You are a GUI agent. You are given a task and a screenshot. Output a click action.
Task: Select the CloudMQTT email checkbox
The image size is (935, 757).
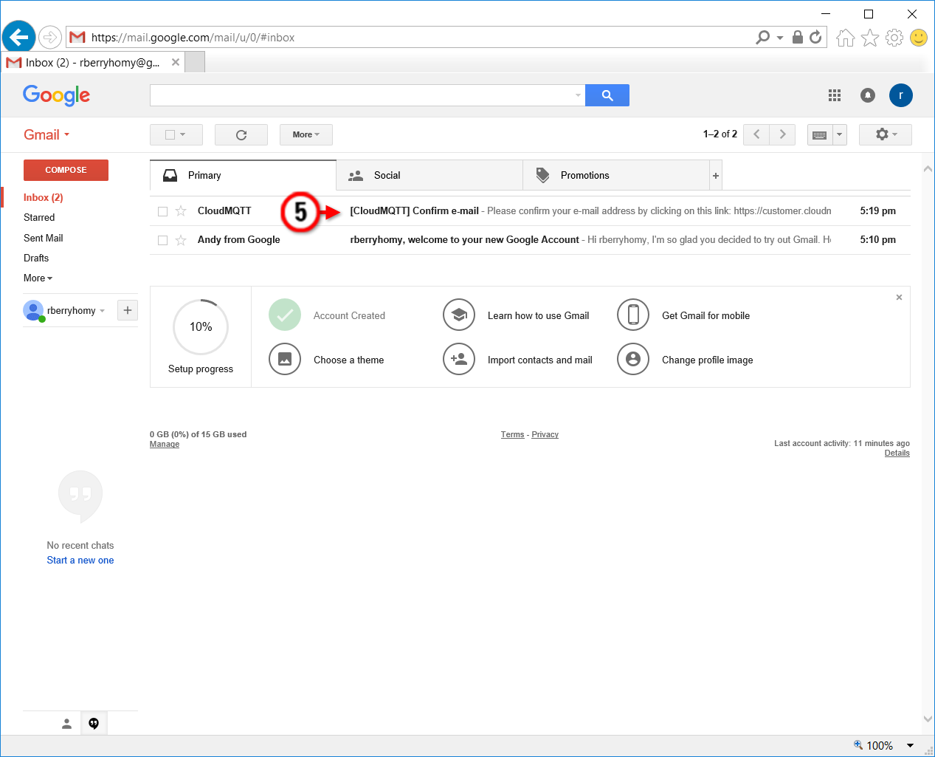(x=162, y=212)
